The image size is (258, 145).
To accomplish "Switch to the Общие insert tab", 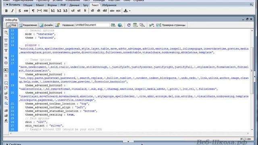I will click(x=28, y=5).
